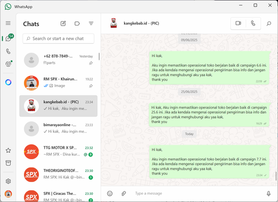Click the f1parts contact default avatar
278x202 pixels.
coord(32,60)
